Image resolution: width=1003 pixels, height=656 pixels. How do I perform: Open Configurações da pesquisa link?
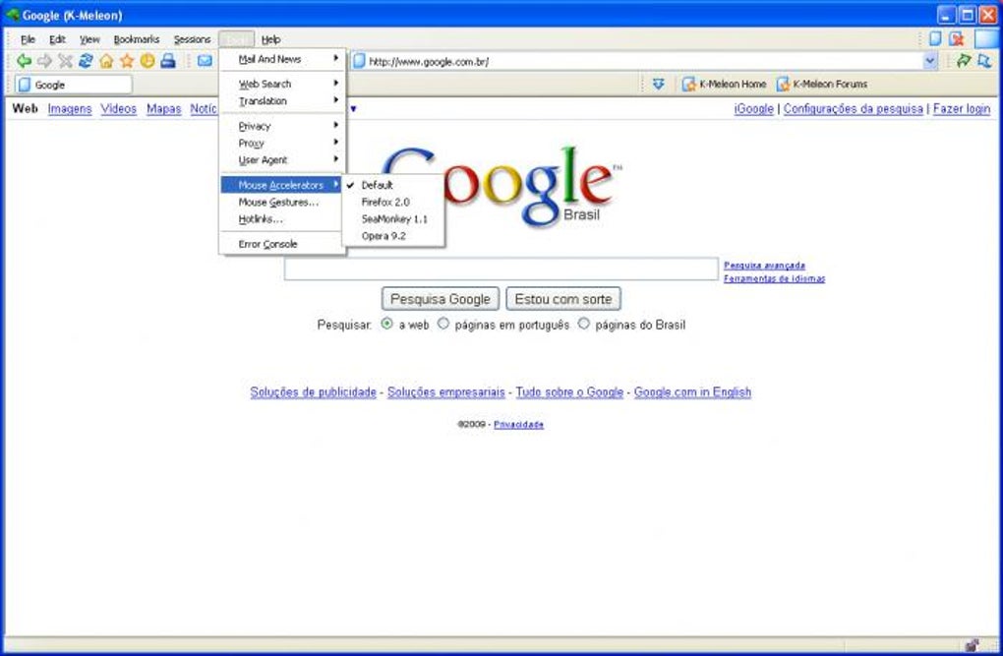854,109
